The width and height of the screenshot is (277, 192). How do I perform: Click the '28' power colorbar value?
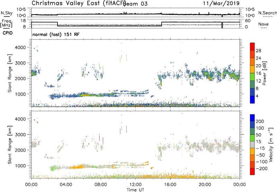pyautogui.click(x=258, y=51)
